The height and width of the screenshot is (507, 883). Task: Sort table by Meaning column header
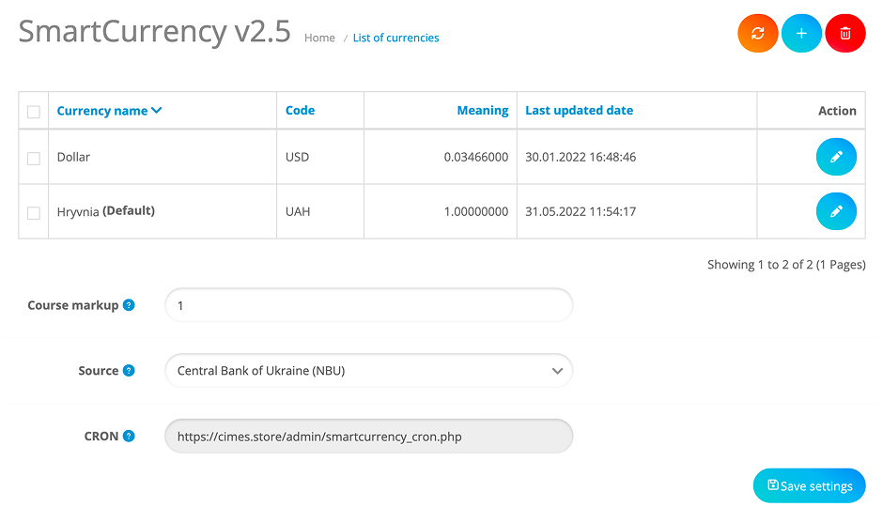click(482, 110)
